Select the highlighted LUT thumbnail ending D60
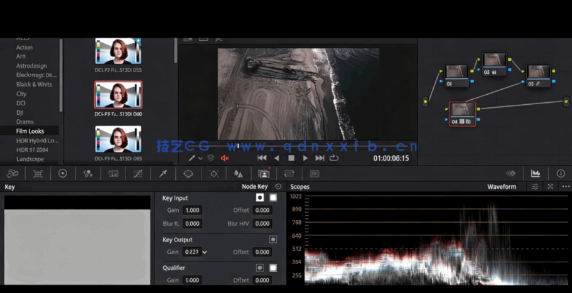This screenshot has height=293, width=572. click(118, 95)
